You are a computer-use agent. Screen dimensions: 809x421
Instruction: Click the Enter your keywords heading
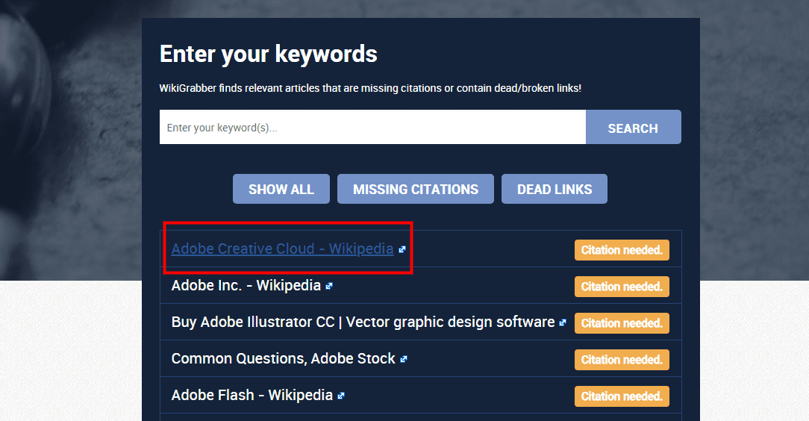(268, 54)
